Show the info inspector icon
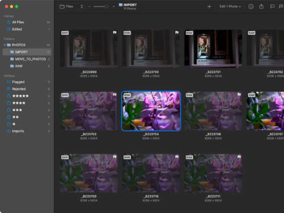Image resolution: width=284 pixels, height=213 pixels. tap(250, 7)
